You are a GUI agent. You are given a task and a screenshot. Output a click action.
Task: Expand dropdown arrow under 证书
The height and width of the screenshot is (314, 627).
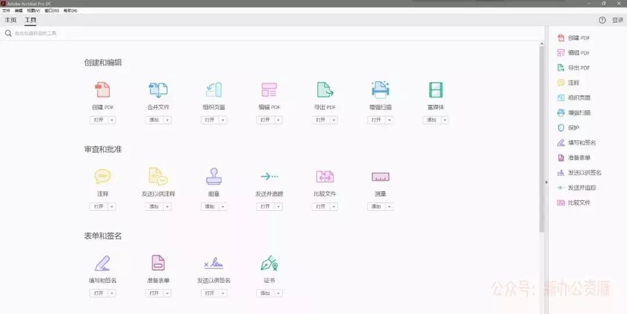tap(278, 293)
